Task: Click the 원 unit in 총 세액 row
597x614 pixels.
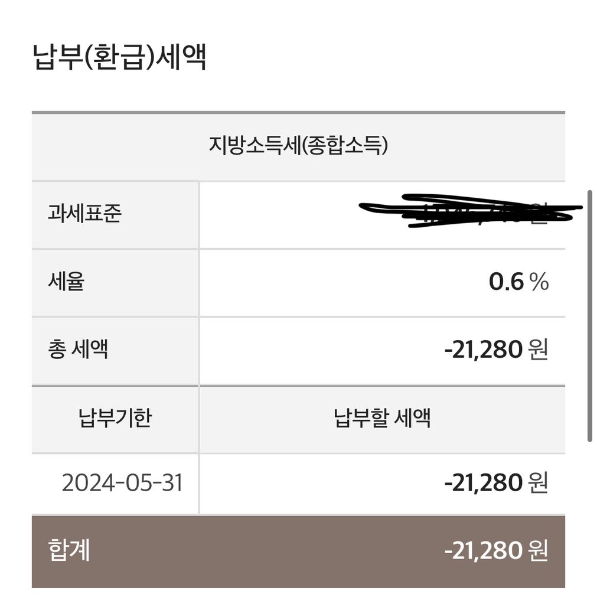Action: pos(539,350)
